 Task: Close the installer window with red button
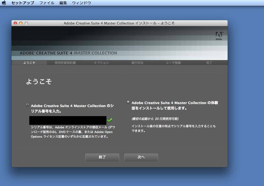[x=15, y=23]
